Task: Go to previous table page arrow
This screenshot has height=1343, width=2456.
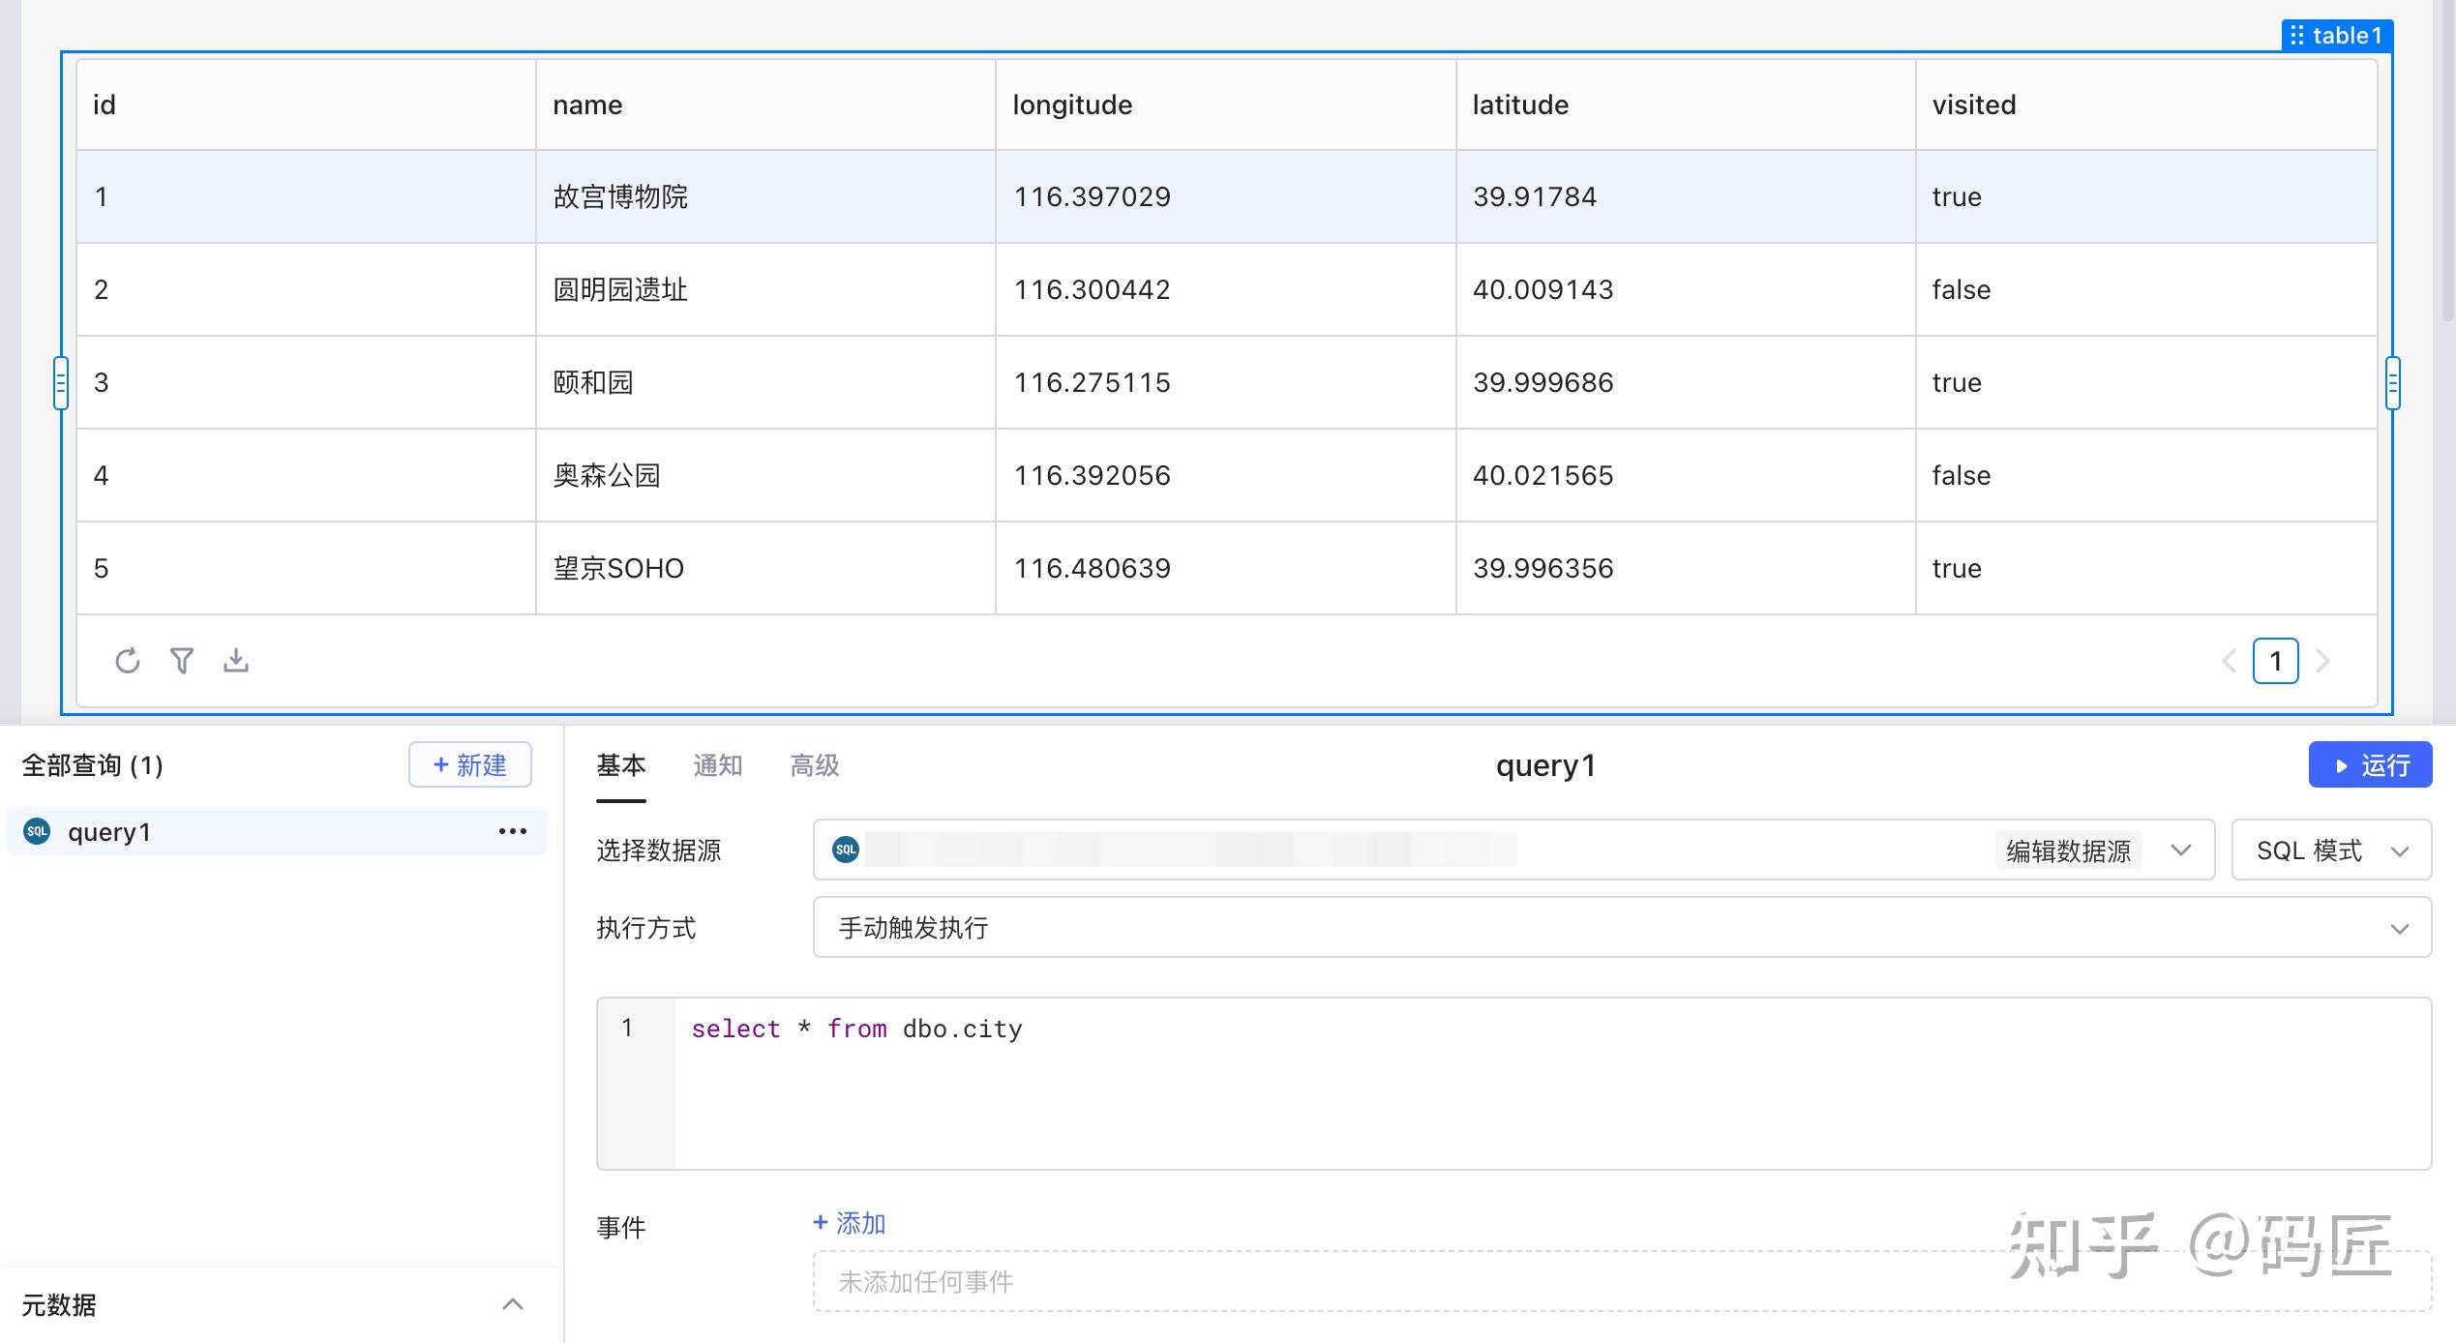Action: pyautogui.click(x=2229, y=662)
